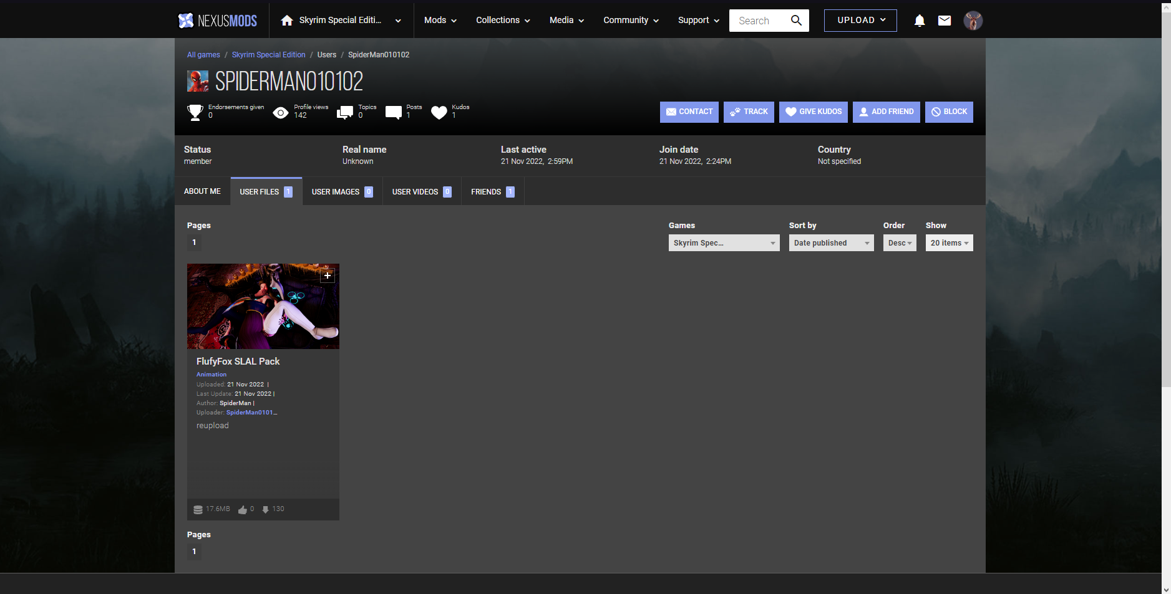1171x594 pixels.
Task: Expand the Skyrim Special Edition game selector
Action: [x=341, y=21]
